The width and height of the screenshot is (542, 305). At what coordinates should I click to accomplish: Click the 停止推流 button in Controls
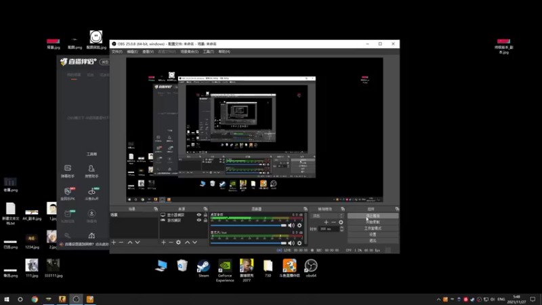tap(373, 216)
